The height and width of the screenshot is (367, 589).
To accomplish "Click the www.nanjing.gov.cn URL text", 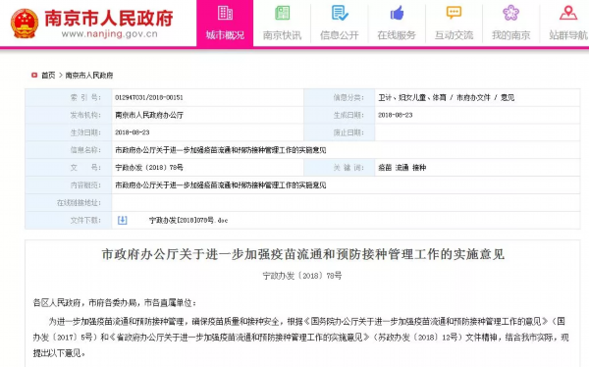I will click(x=109, y=34).
